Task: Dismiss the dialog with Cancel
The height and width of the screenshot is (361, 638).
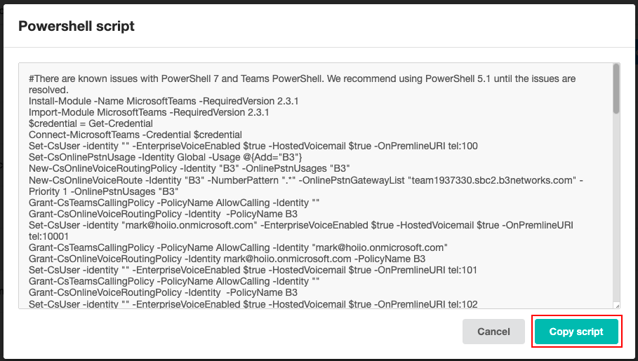Action: [493, 332]
